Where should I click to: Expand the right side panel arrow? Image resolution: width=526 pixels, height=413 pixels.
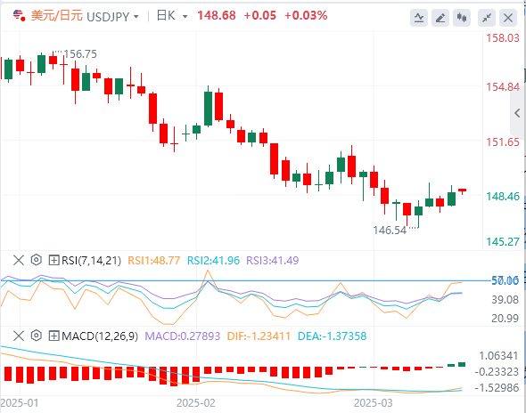pos(517,113)
